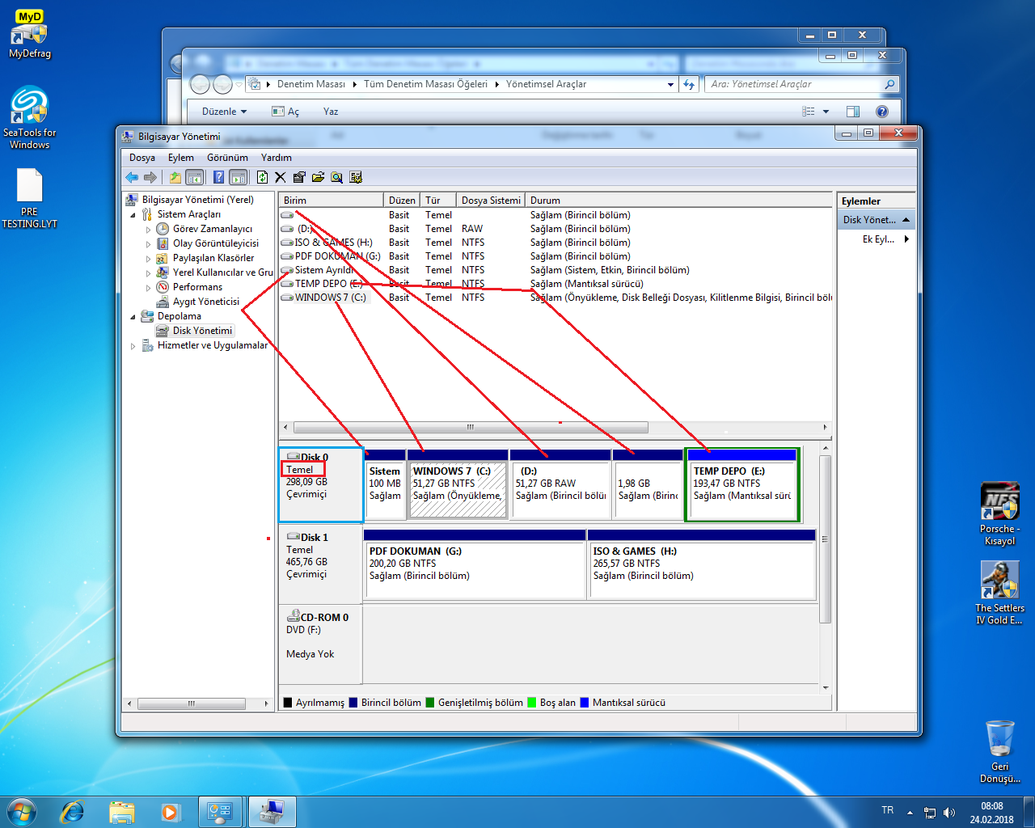The width and height of the screenshot is (1035, 828).
Task: Open the blue Help question mark icon
Action: pos(218,177)
